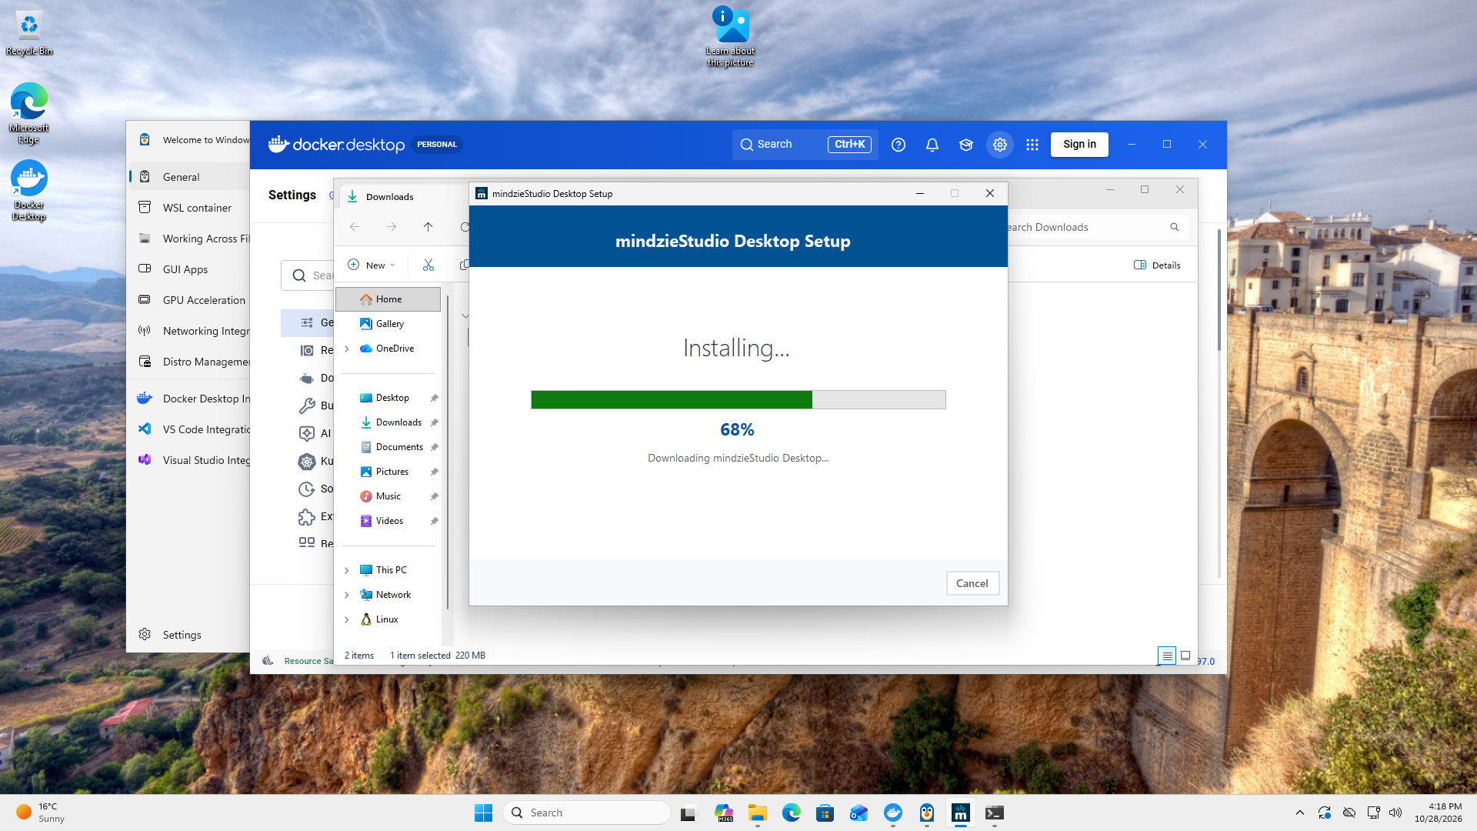The image size is (1477, 831).
Task: Open Microsoft Store from taskbar
Action: click(825, 813)
